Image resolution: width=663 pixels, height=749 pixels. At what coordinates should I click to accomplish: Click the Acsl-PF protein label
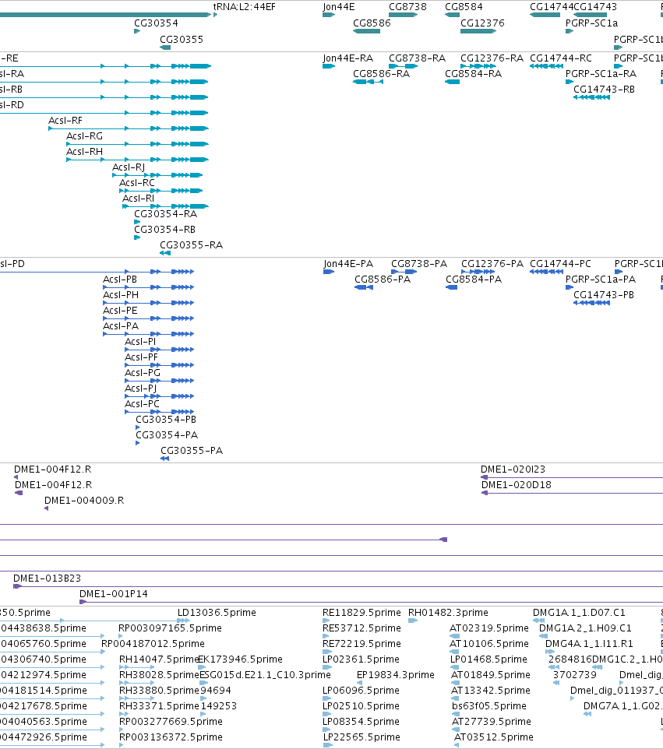tap(141, 357)
